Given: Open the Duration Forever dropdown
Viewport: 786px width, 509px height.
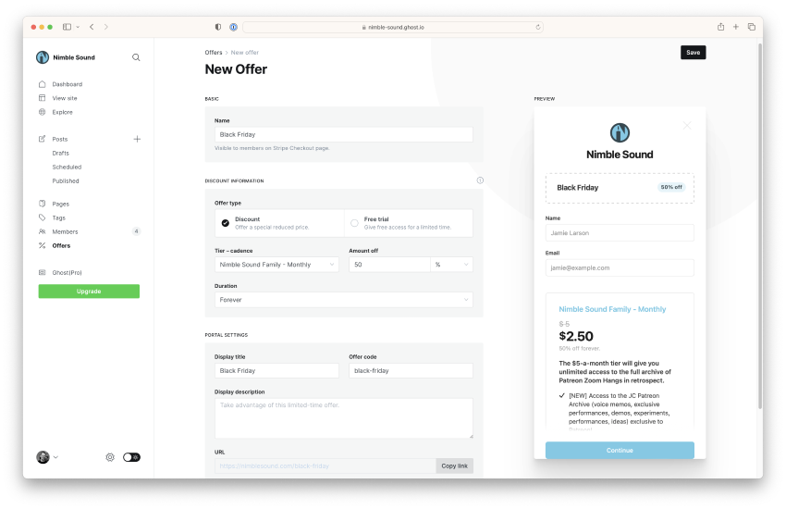Looking at the screenshot, I should click(x=344, y=300).
